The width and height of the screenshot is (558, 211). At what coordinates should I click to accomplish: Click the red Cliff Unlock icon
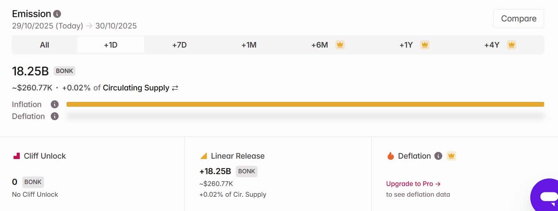[x=17, y=156]
